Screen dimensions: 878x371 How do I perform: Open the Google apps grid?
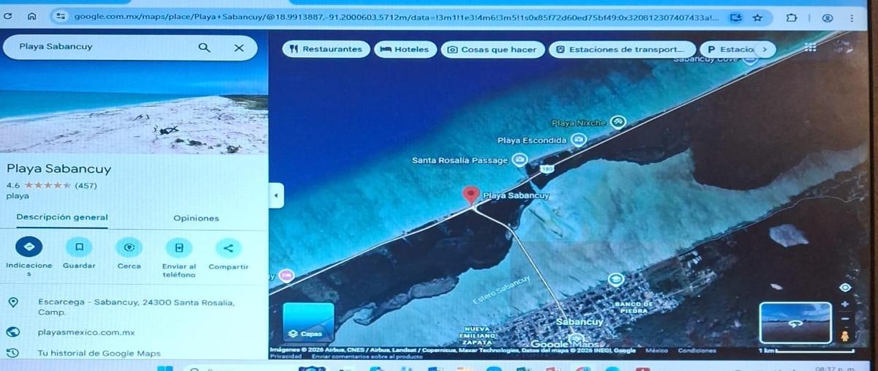[x=810, y=47]
